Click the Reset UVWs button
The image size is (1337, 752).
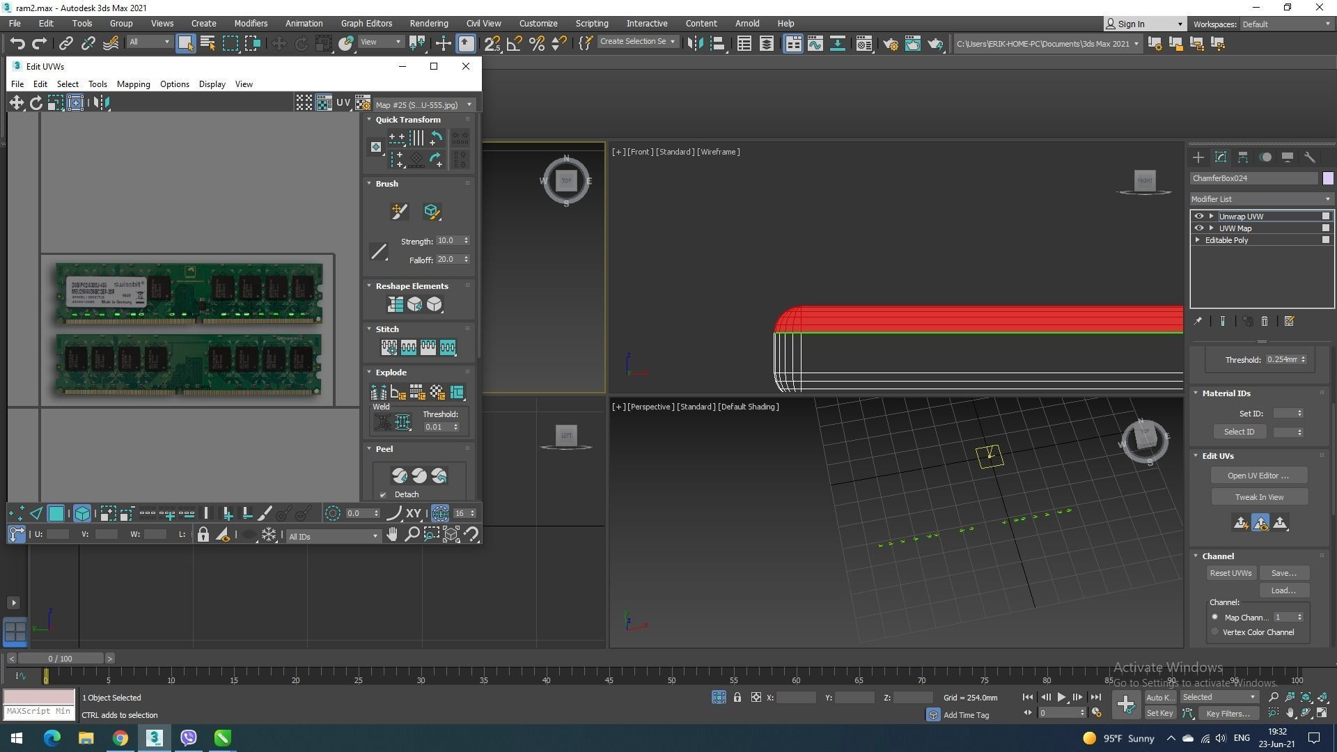tap(1230, 573)
